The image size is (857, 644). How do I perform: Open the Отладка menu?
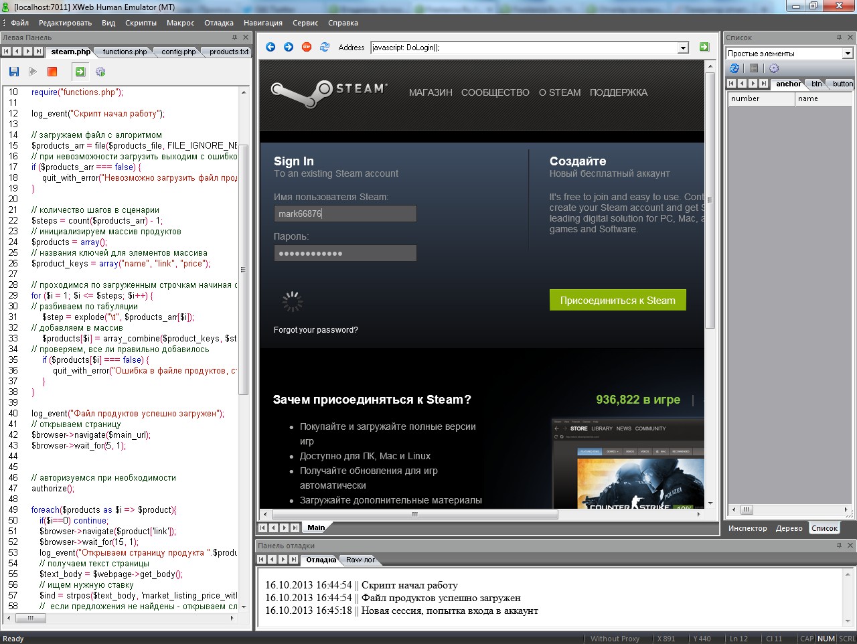pyautogui.click(x=219, y=23)
